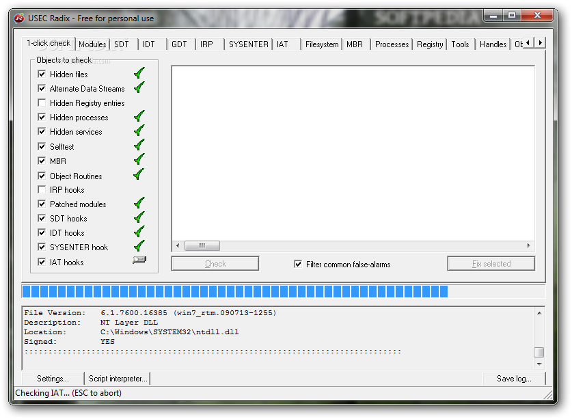
Task: Click the log panel vertical scrollbar thumb
Action: 539,352
